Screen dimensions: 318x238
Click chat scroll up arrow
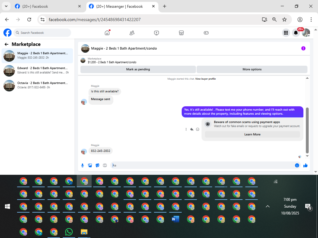click(x=307, y=78)
